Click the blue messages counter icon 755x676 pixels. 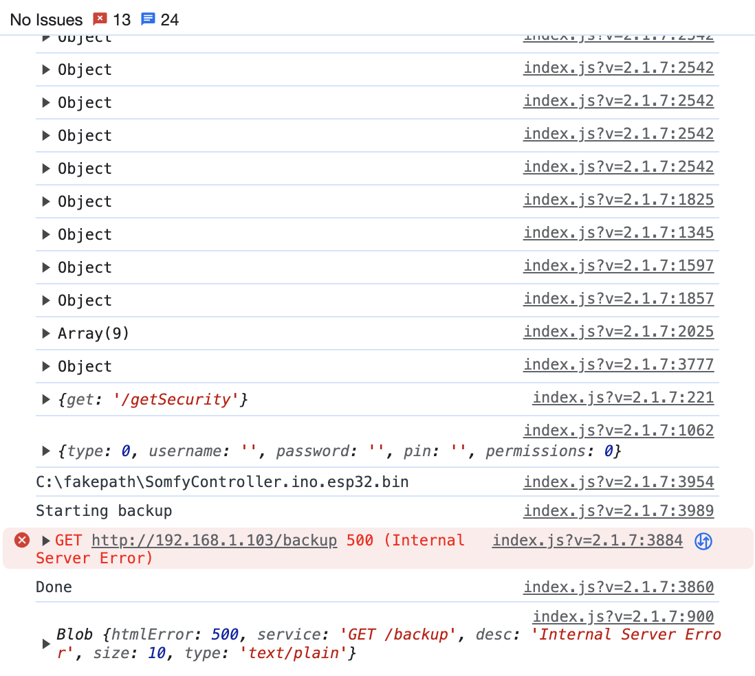click(148, 19)
